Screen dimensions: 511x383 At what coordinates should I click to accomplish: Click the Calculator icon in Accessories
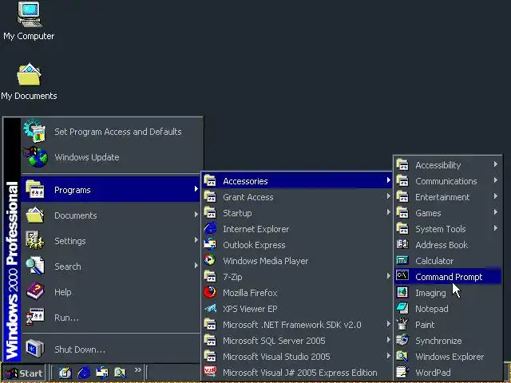(x=402, y=261)
